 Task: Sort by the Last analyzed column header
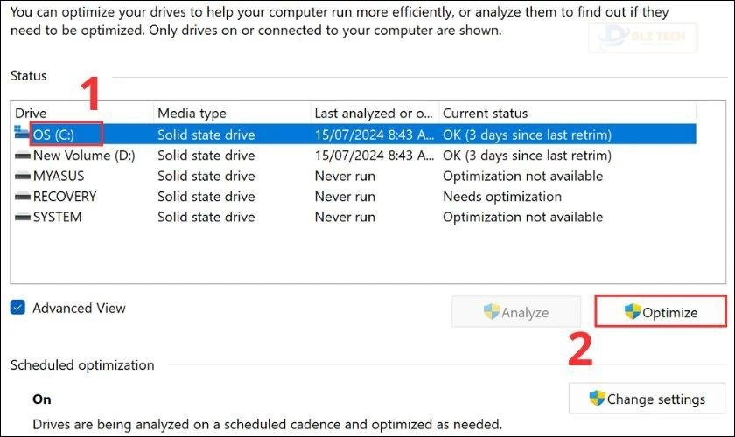[x=373, y=113]
